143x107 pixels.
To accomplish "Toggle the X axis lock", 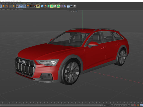I will click(x=18, y=6).
